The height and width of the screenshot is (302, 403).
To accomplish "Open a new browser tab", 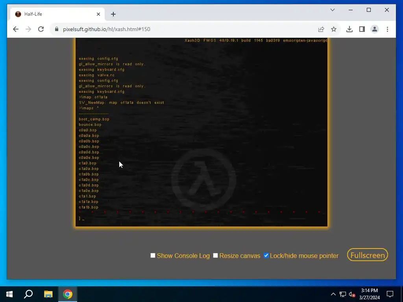I will coord(113,14).
